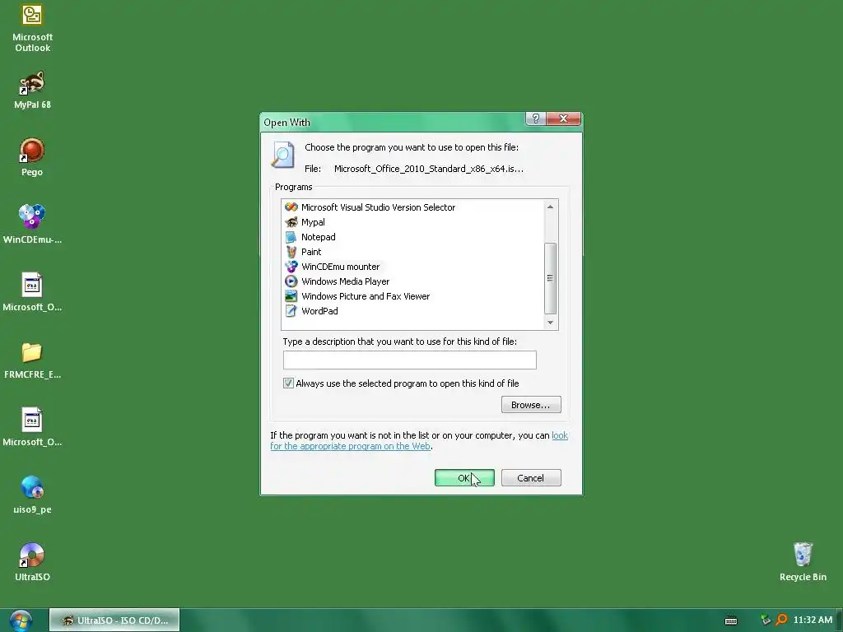Open Microsoft Outlook desktop icon

tap(32, 28)
